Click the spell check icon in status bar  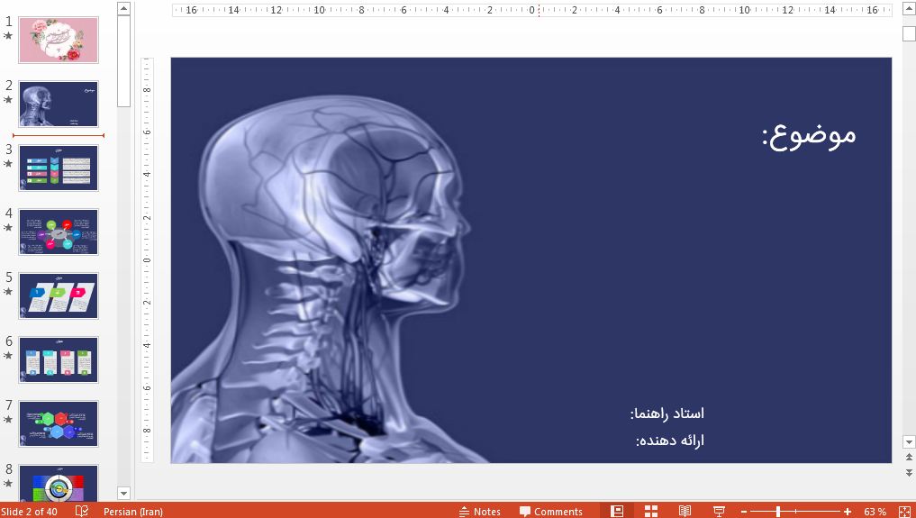click(x=82, y=511)
